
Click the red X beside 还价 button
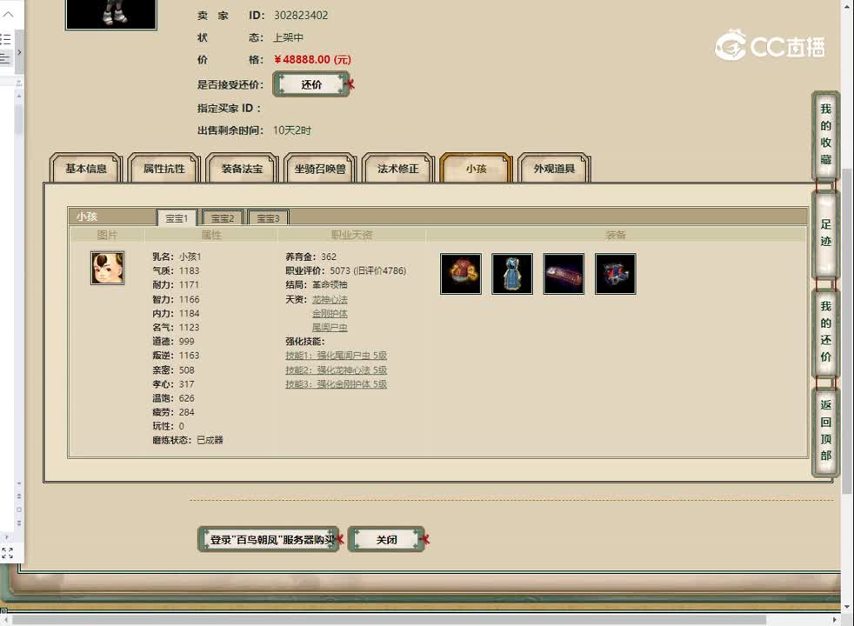[350, 84]
